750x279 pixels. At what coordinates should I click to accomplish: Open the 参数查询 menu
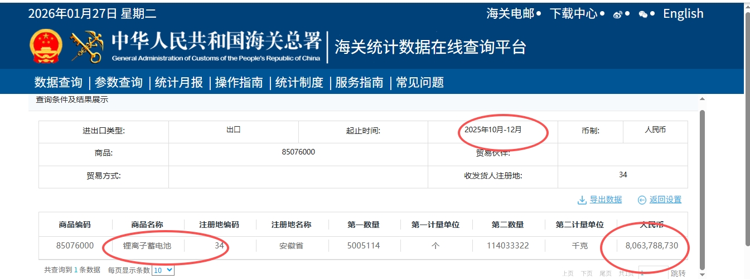[x=119, y=83]
